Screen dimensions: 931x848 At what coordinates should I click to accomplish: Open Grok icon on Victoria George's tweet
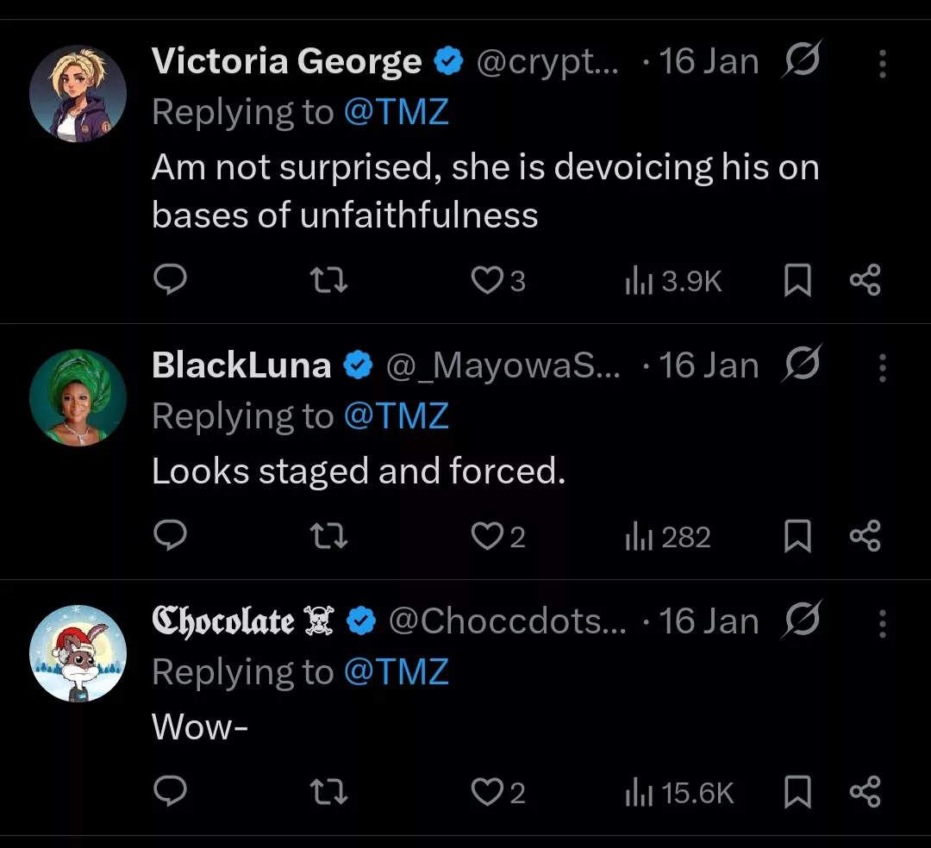(803, 61)
